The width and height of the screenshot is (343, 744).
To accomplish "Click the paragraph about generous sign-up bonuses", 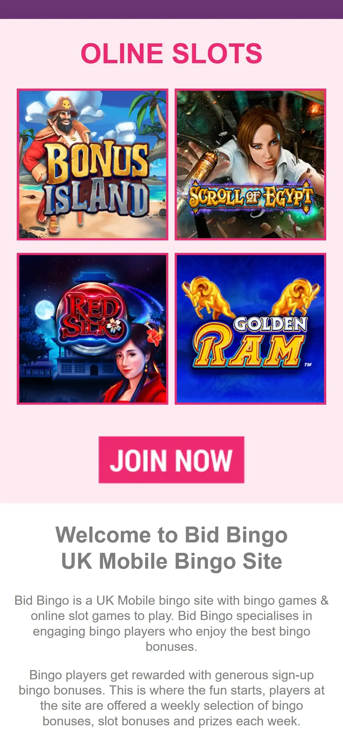I will [171, 698].
